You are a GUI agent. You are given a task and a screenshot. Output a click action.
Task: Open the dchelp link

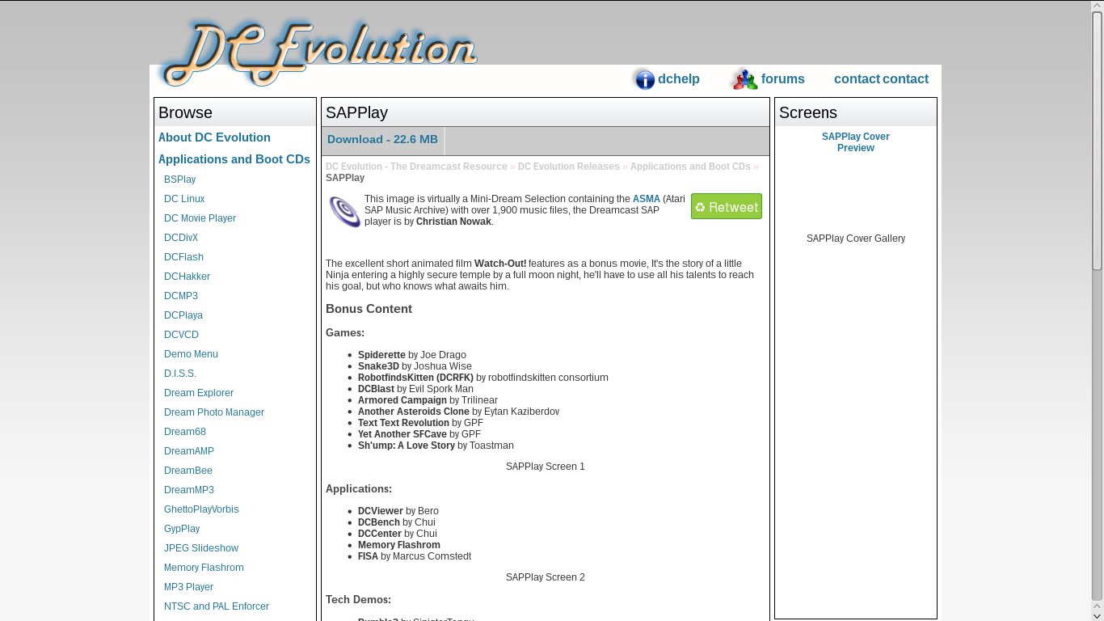pos(679,79)
